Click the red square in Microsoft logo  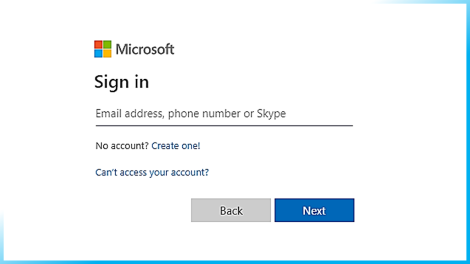tap(98, 44)
